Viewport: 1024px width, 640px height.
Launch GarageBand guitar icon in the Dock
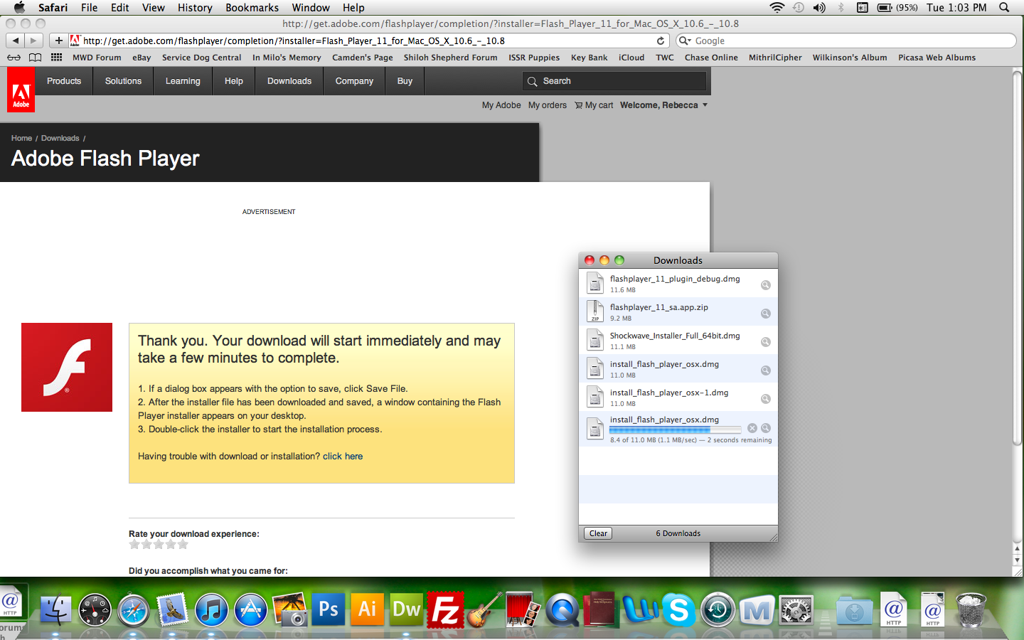(x=485, y=609)
